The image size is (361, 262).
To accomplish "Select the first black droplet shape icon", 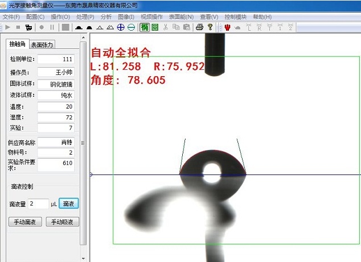I will pyautogui.click(x=79, y=28).
